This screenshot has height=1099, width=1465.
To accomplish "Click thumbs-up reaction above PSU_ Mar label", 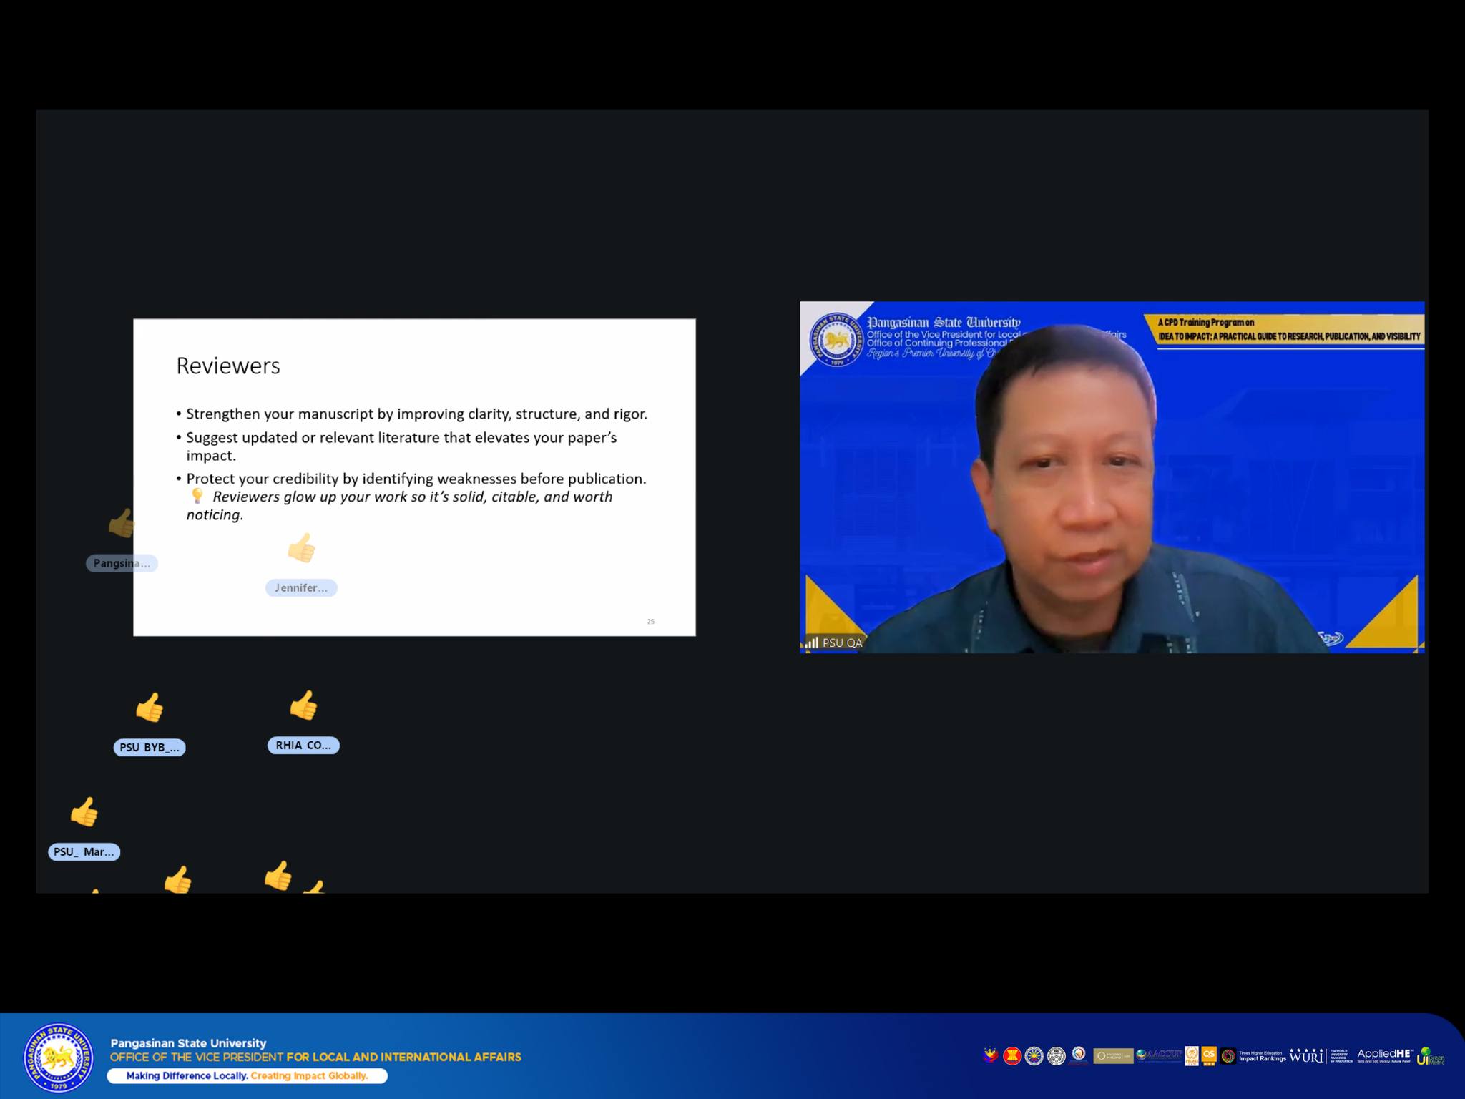I will (x=84, y=812).
